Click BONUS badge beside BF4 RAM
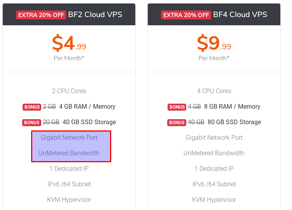The image size is (292, 210). point(177,107)
